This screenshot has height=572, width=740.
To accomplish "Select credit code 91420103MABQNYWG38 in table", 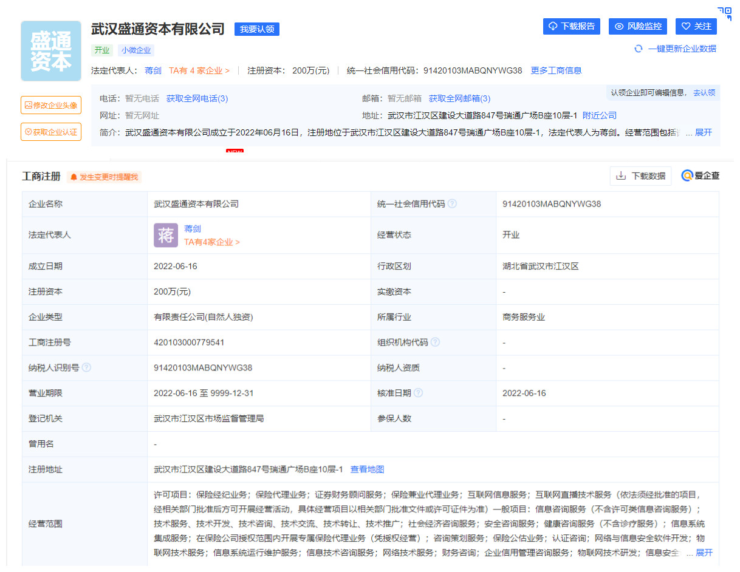I will pyautogui.click(x=552, y=204).
